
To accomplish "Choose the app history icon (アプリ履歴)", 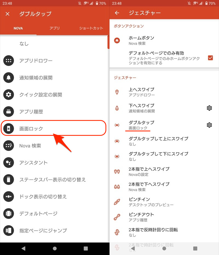I will tap(8, 112).
